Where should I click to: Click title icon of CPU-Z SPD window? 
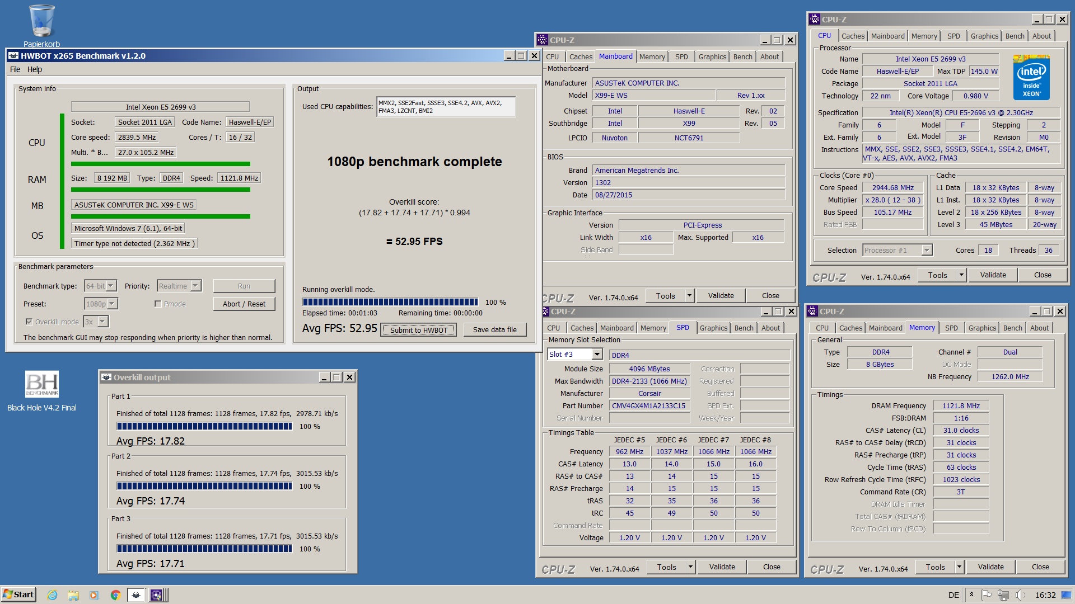tap(544, 312)
